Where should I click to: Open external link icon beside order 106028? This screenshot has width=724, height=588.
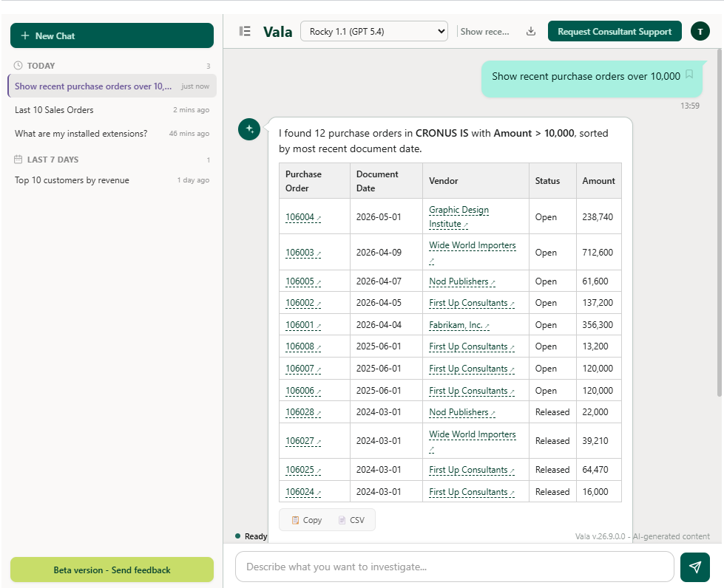tap(319, 413)
